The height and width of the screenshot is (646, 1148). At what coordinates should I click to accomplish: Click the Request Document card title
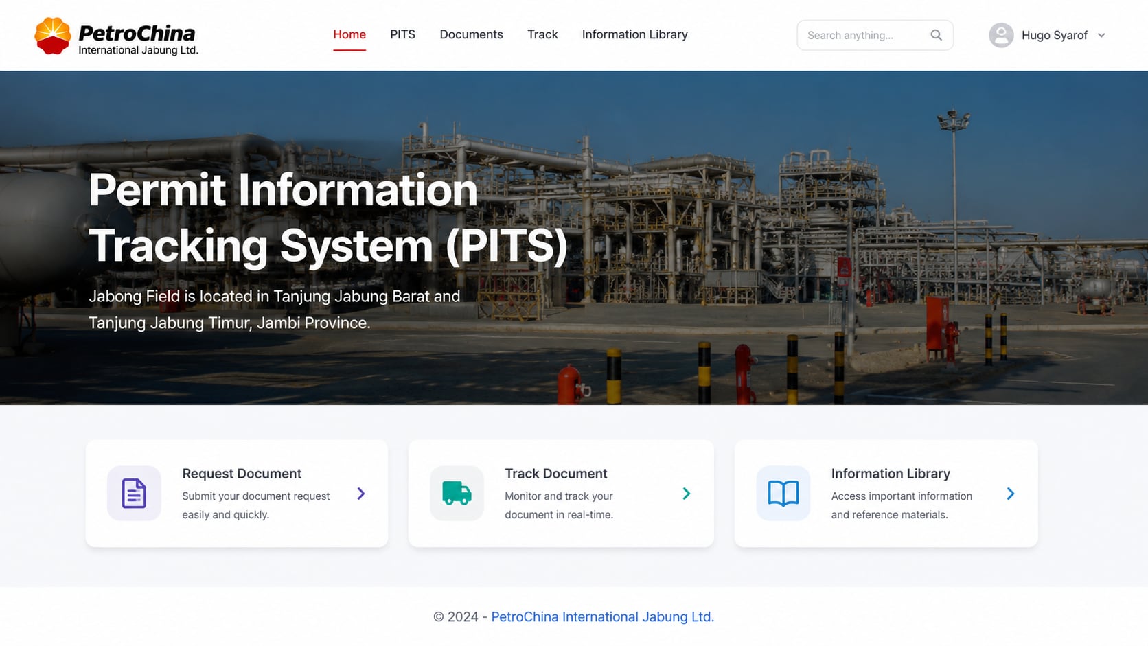click(x=242, y=474)
